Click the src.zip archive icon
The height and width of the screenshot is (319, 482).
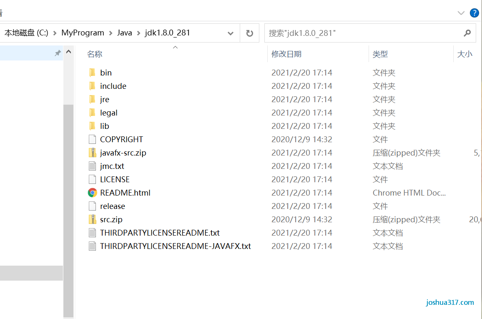pyautogui.click(x=92, y=219)
